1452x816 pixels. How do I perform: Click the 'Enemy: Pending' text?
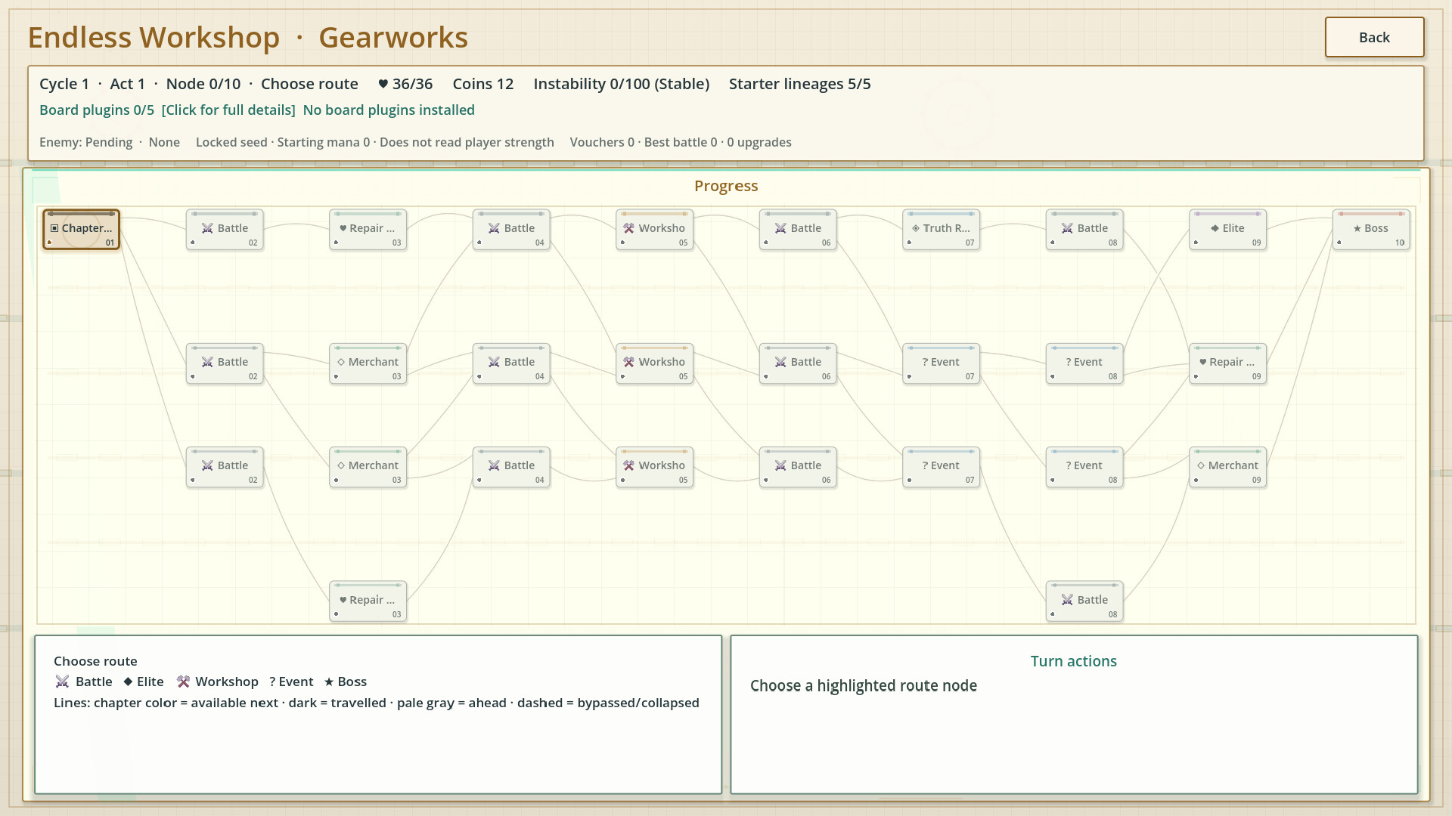pos(85,142)
